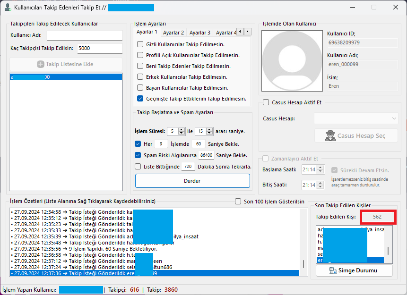This screenshot has width=407, height=295.
Task: Check Casus Hesap Aktif Et
Action: (x=266, y=102)
